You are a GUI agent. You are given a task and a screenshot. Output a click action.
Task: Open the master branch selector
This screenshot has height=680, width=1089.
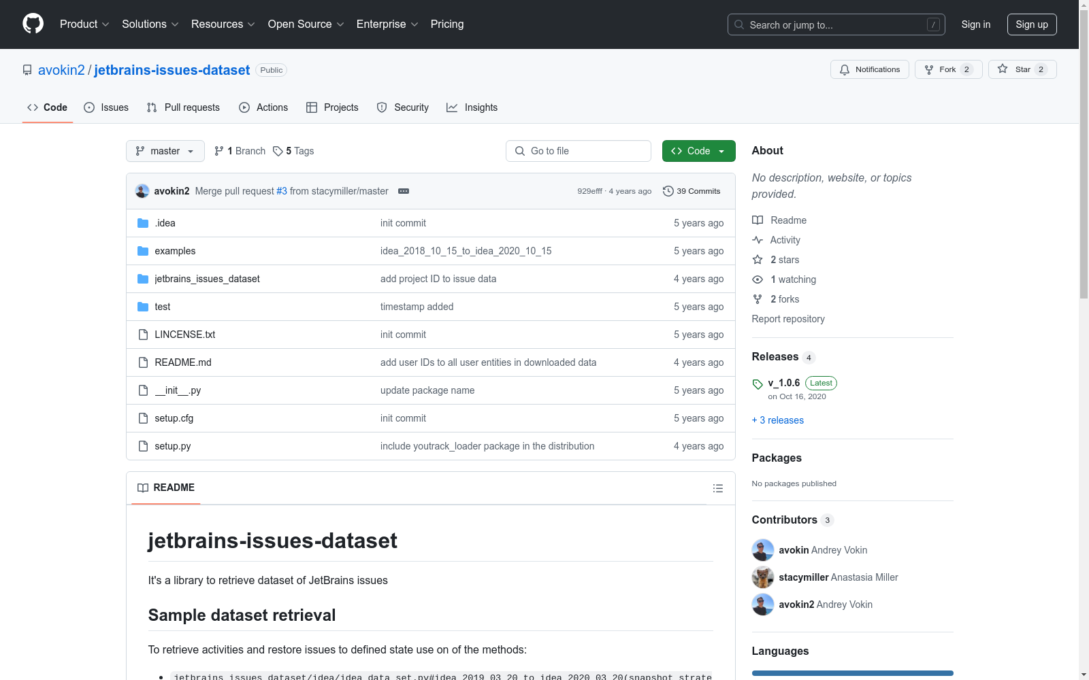(165, 151)
